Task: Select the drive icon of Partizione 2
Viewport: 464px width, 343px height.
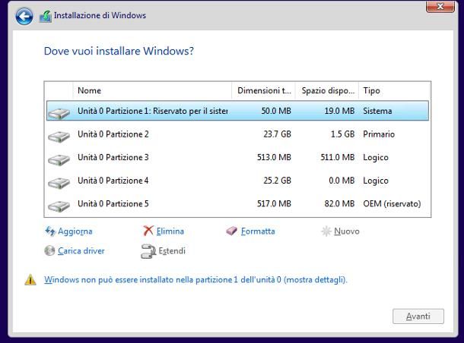Action: click(59, 135)
